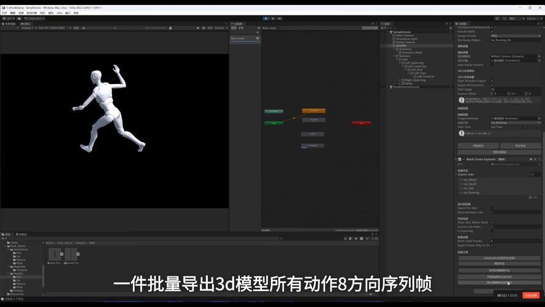The height and width of the screenshot is (307, 545).
Task: Toggle Eight Direction Export checkbox
Action: click(492, 81)
